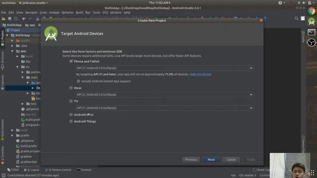Select proguard rules file in tree

pyautogui.click(x=31, y=125)
